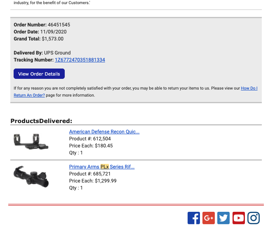Click product number 685,721 text
The width and height of the screenshot is (275, 225).
pyautogui.click(x=102, y=174)
